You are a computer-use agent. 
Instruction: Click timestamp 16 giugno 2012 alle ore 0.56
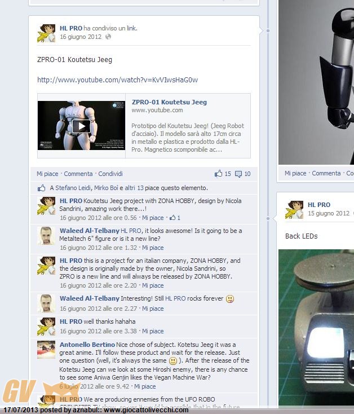coord(98,218)
